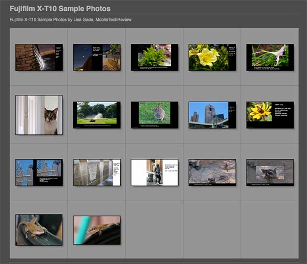Open the cropped duck close-up thumbnail
Viewport: 307px width, 264px height.
[270, 173]
